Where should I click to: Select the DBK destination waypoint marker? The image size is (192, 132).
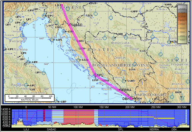(131, 98)
